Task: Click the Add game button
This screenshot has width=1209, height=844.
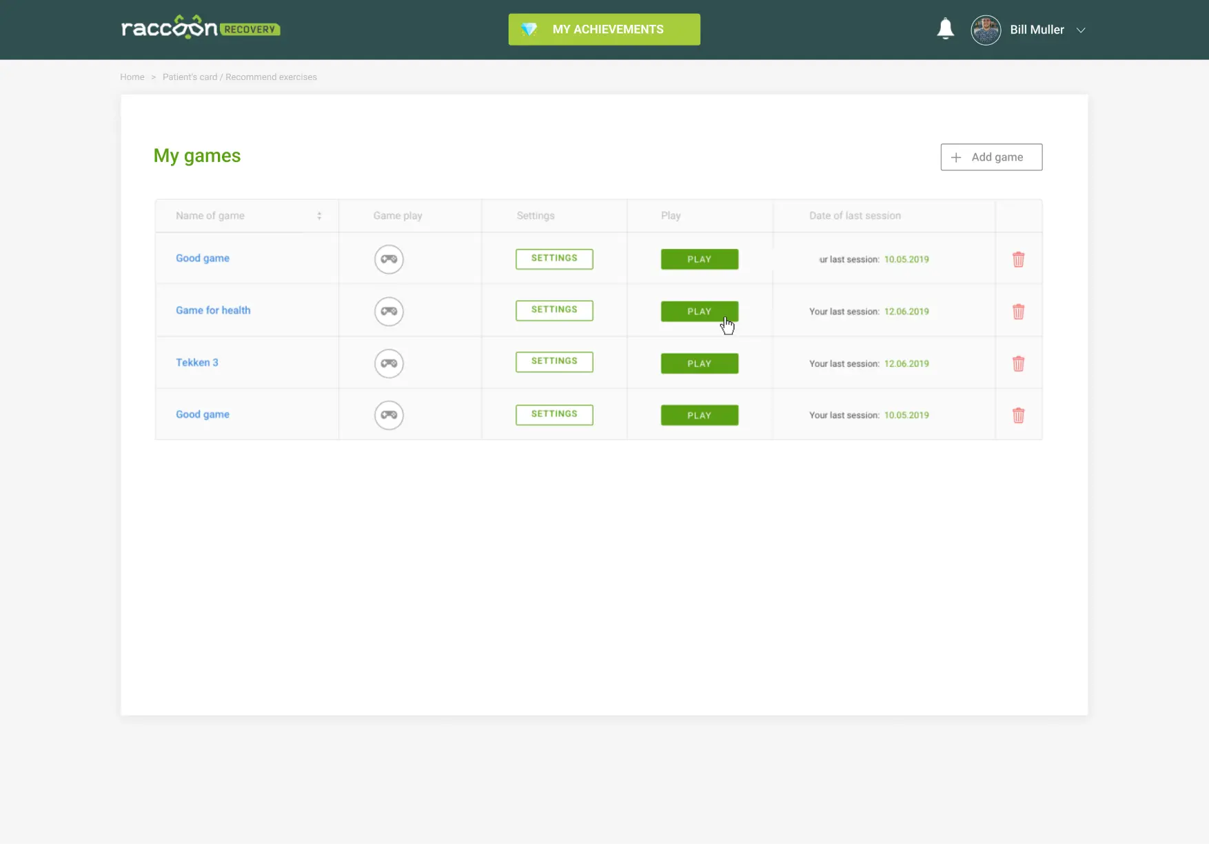Action: (x=990, y=157)
